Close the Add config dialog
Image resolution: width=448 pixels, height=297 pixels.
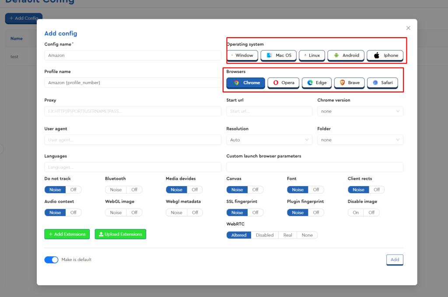(408, 28)
